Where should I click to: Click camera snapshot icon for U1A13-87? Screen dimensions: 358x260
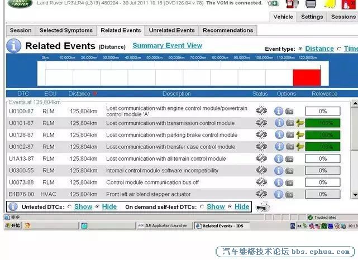point(289,159)
